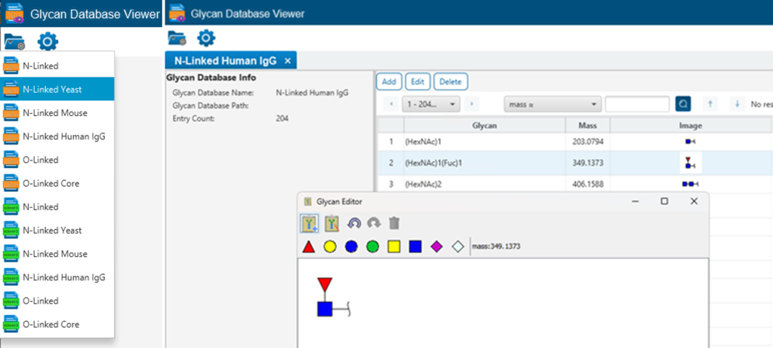The width and height of the screenshot is (773, 348).
Task: Sort by Glycan column header
Action: [484, 126]
